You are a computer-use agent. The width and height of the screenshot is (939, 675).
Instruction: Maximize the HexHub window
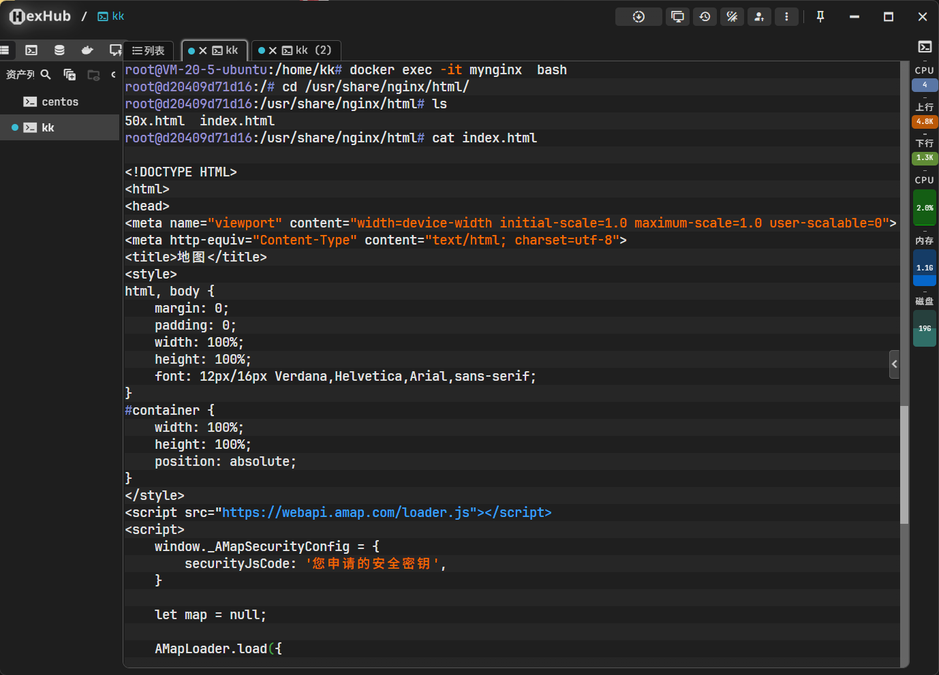[x=889, y=16]
